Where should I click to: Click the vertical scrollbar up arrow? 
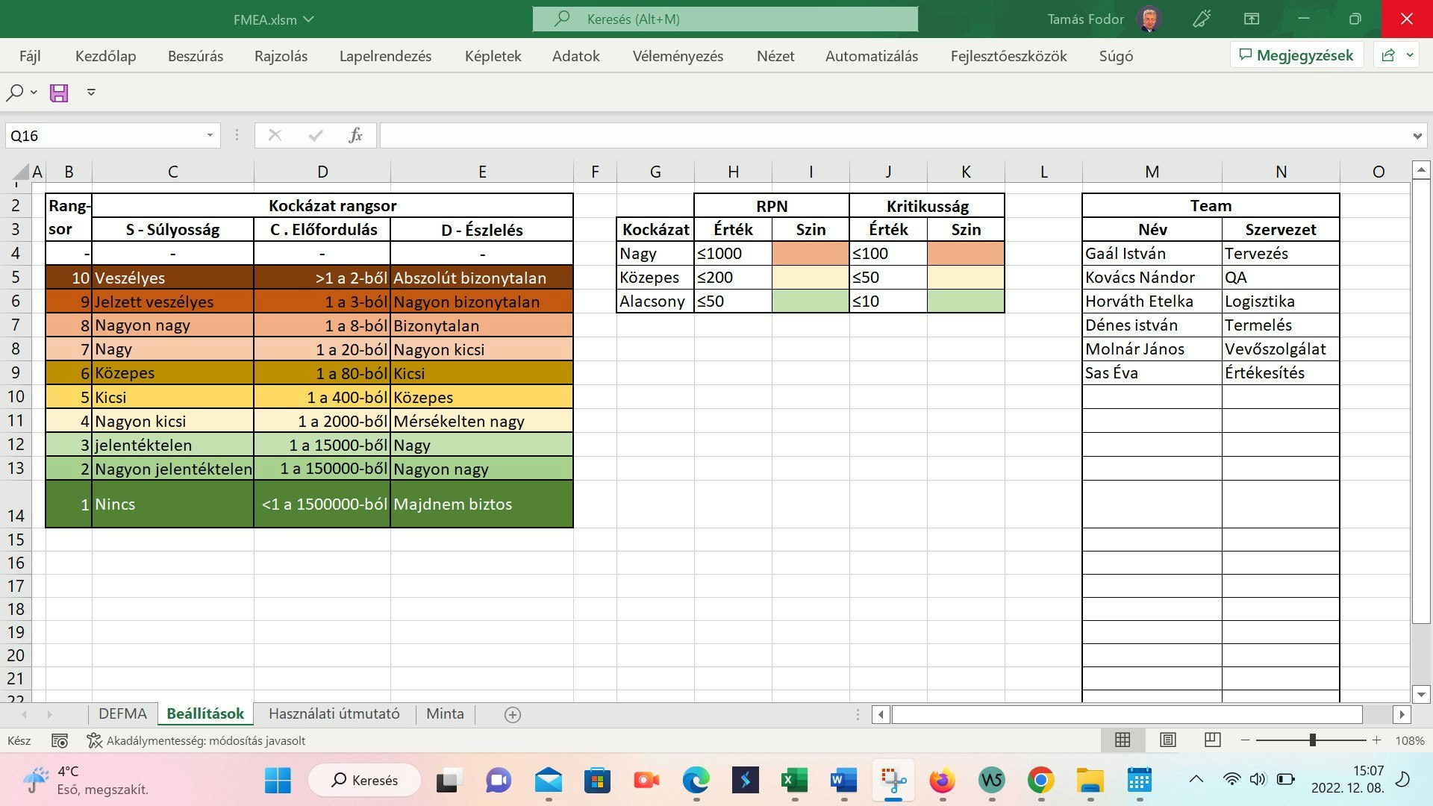1421,171
